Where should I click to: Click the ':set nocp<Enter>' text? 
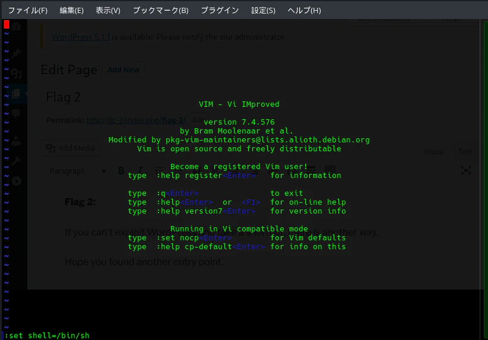click(194, 238)
